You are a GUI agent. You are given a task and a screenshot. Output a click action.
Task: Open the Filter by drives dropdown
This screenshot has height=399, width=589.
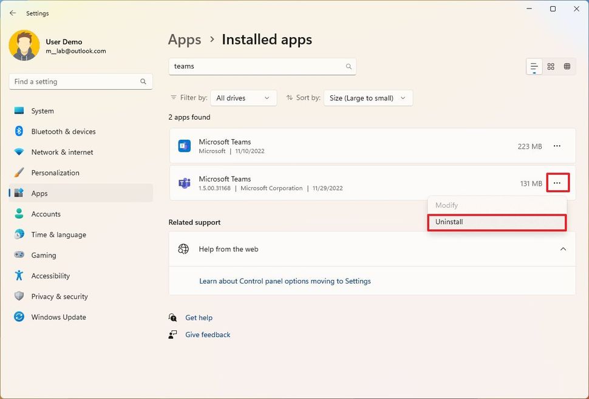243,97
